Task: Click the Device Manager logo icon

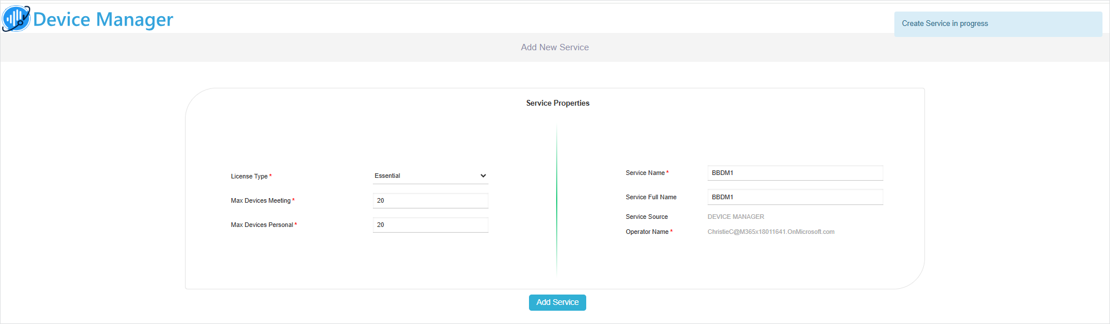Action: pos(16,18)
